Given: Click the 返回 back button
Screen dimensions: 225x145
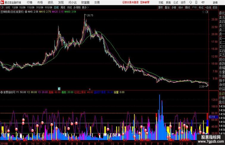Looking at the screenshot, I should [x=215, y=7].
